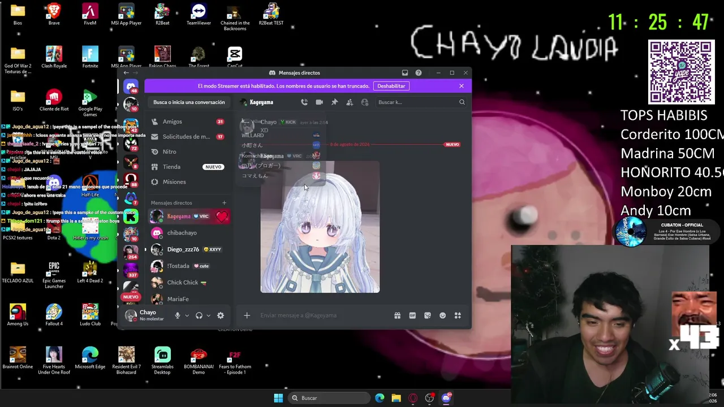
Task: Click Deshabilitar streamer mode button
Action: pos(391,86)
